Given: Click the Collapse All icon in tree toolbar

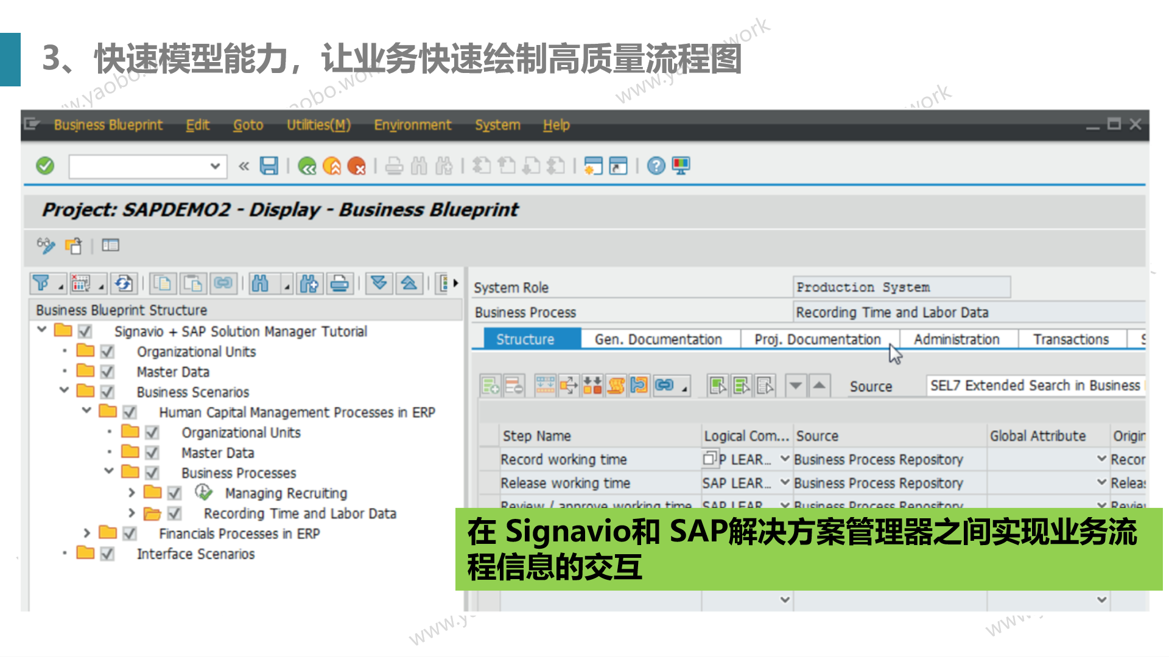Looking at the screenshot, I should (409, 283).
